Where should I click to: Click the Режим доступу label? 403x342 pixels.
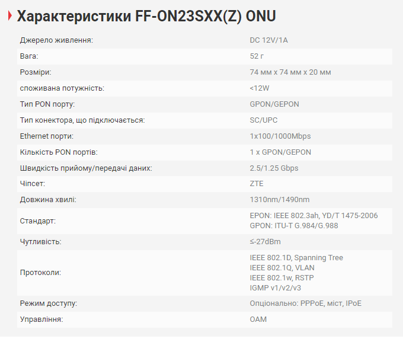49,303
